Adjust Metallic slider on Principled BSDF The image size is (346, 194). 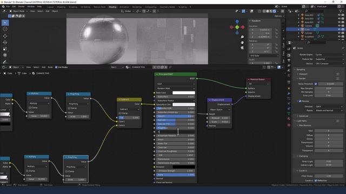point(175,116)
